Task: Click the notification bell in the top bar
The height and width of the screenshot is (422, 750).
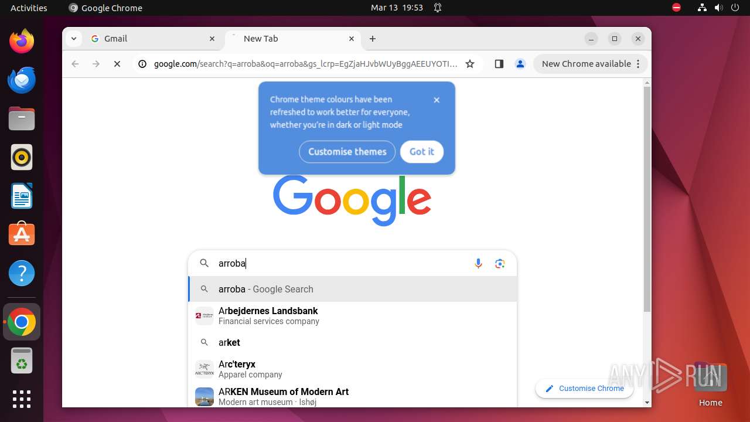Action: pos(438,8)
